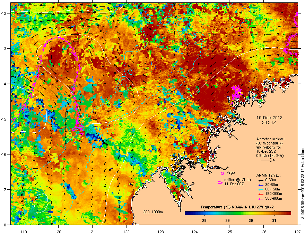
Task: Click the latitude axis label -18
Action: coord(4,225)
